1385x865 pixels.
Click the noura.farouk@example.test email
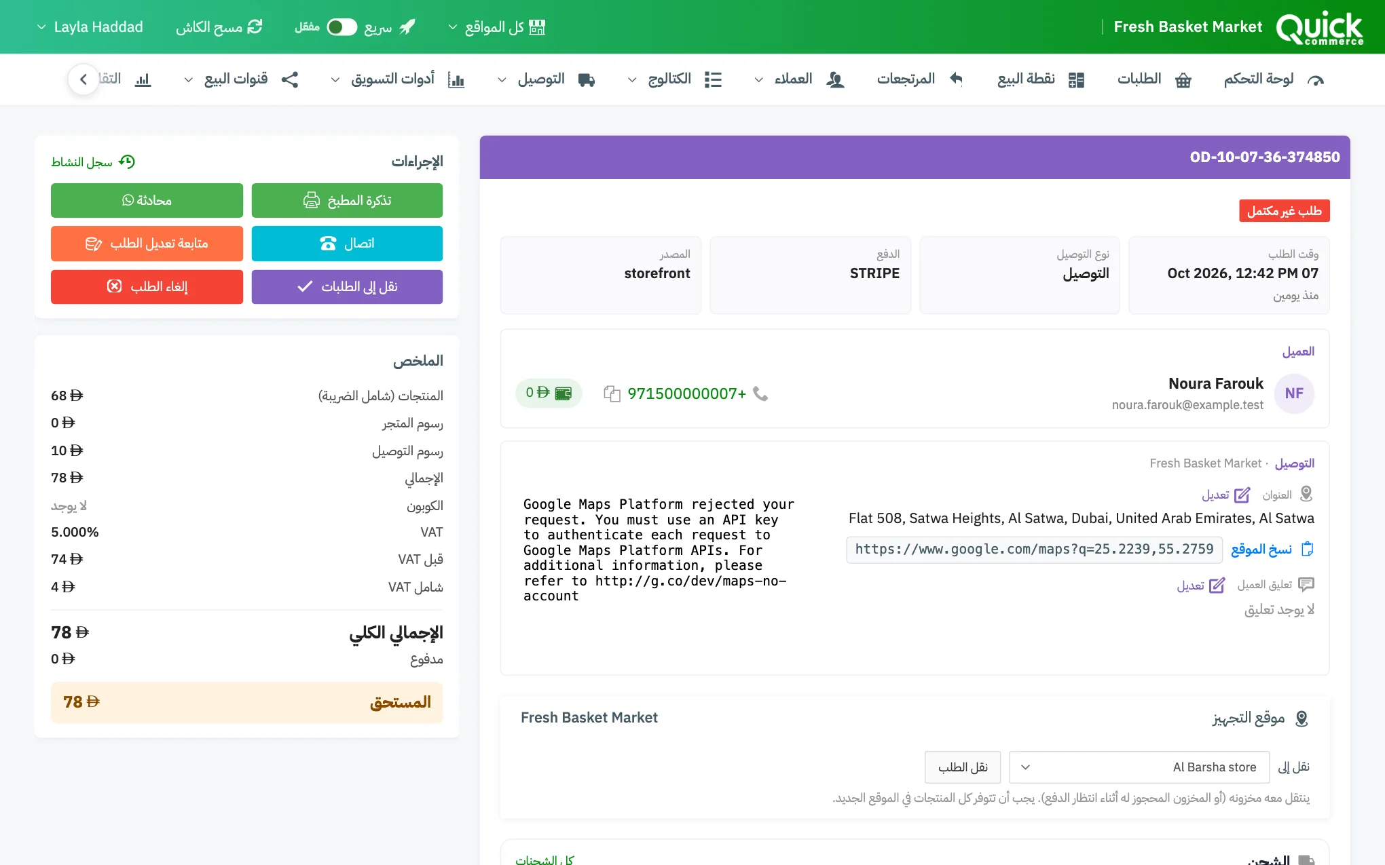(x=1187, y=405)
